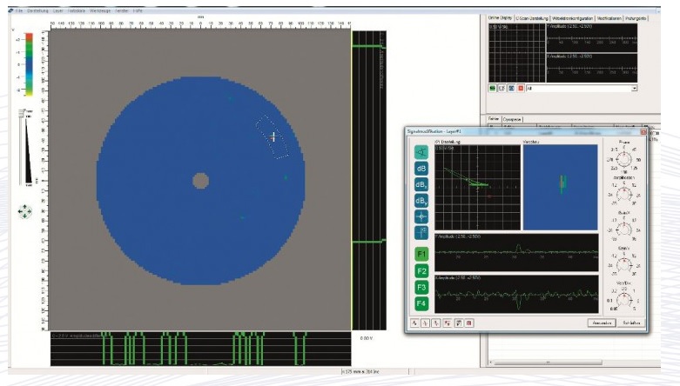Open the Fenster menu
Screen dimensions: 680x386
[x=121, y=10]
